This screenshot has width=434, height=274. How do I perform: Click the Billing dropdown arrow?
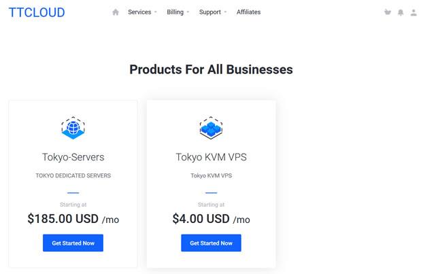click(188, 12)
